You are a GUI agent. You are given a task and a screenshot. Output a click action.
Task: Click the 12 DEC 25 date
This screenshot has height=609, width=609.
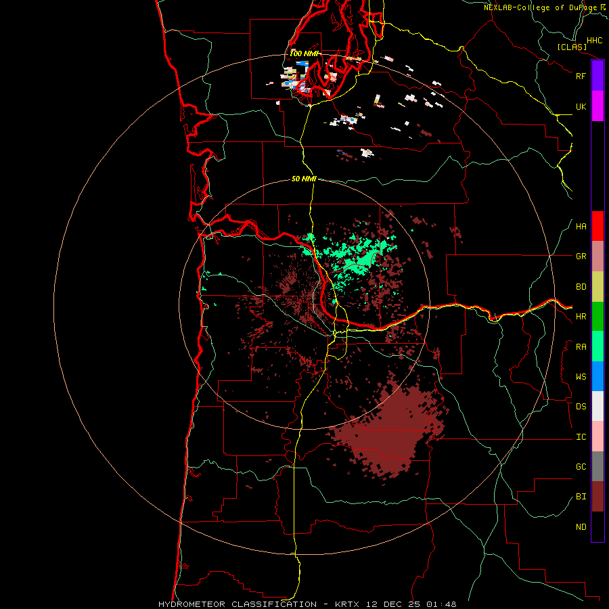pos(392,604)
